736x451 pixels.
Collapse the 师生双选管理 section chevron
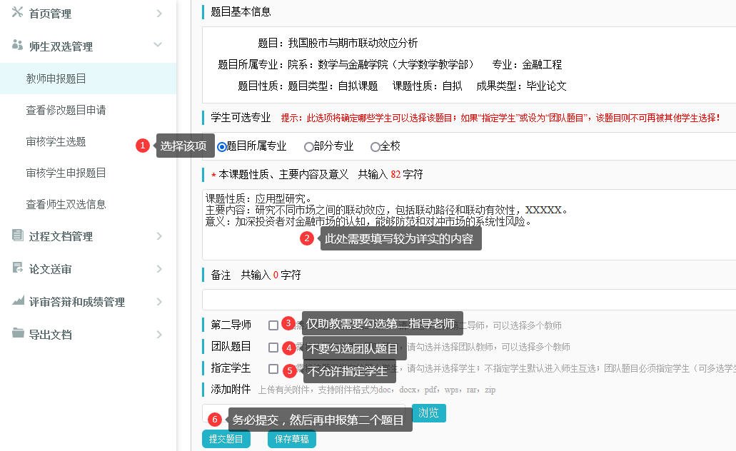click(158, 46)
